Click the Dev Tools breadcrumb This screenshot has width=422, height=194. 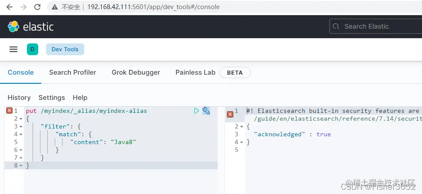point(65,49)
